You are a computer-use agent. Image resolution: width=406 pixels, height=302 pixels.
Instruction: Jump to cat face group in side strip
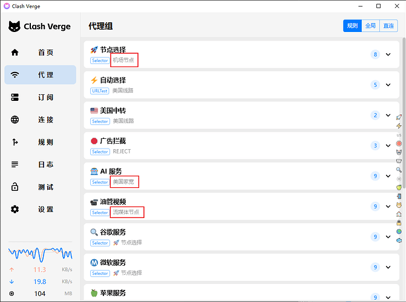coord(399,205)
